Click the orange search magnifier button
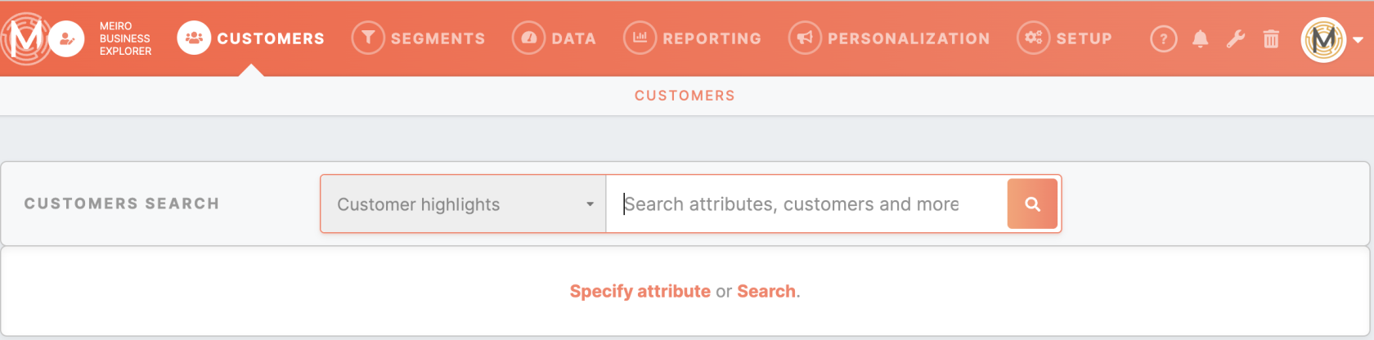The width and height of the screenshot is (1374, 340). tap(1033, 204)
